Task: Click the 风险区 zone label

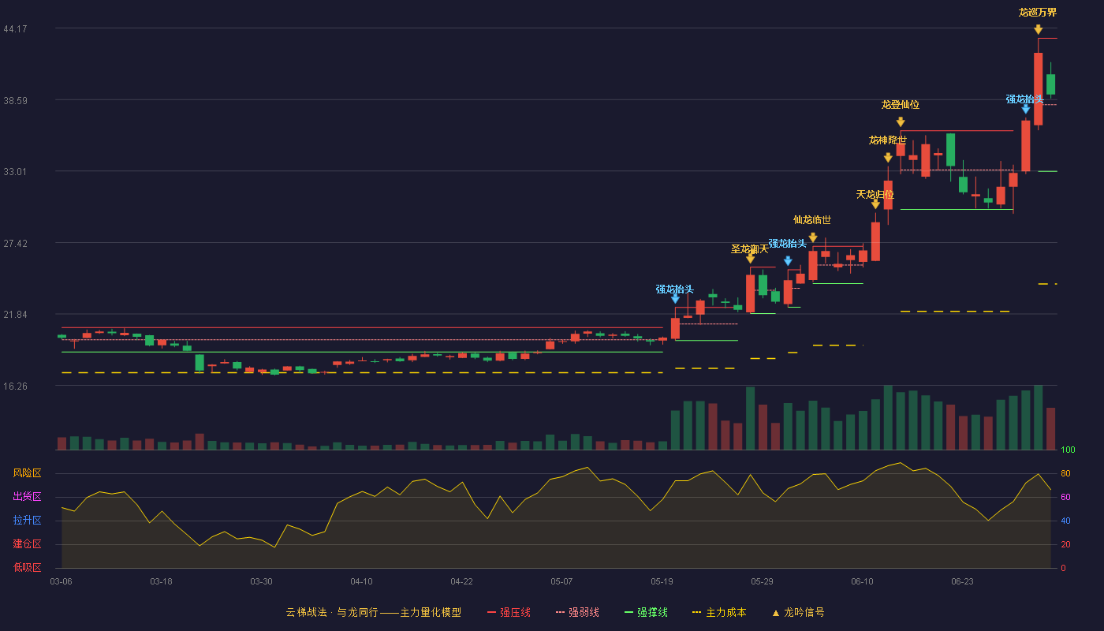Action: pyautogui.click(x=27, y=473)
